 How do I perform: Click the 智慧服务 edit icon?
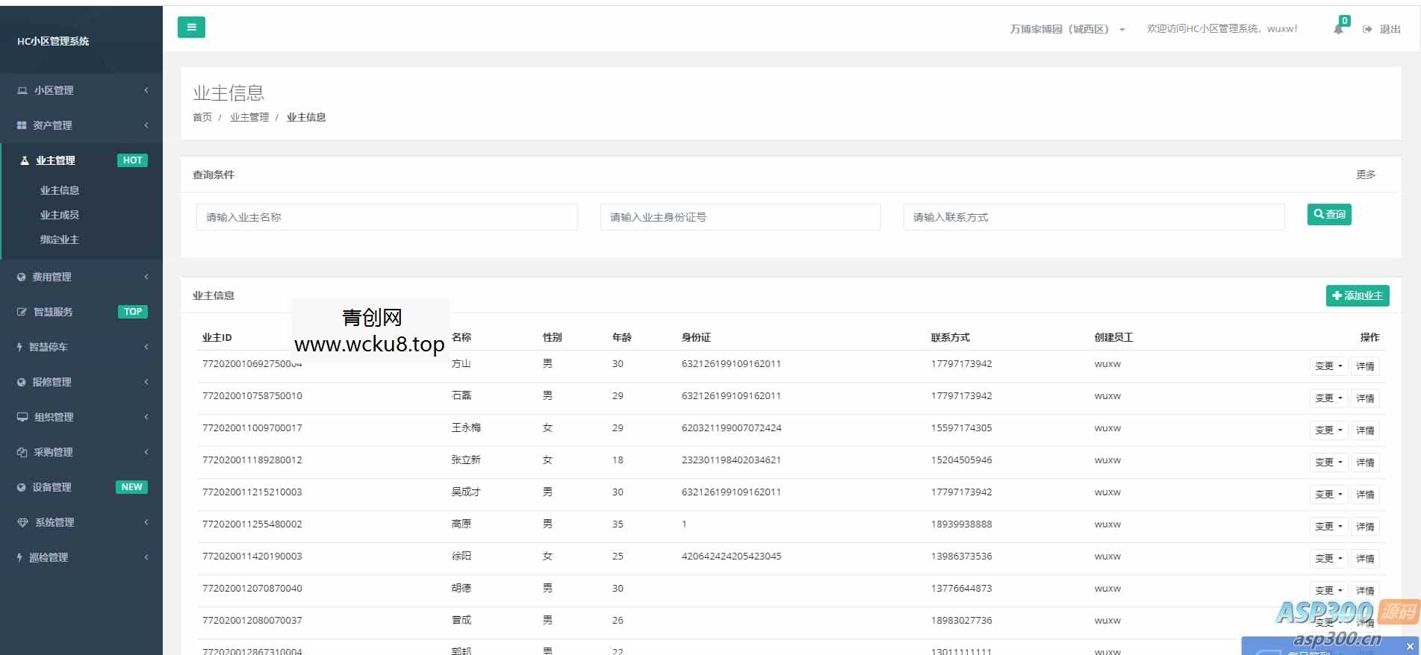tap(22, 312)
